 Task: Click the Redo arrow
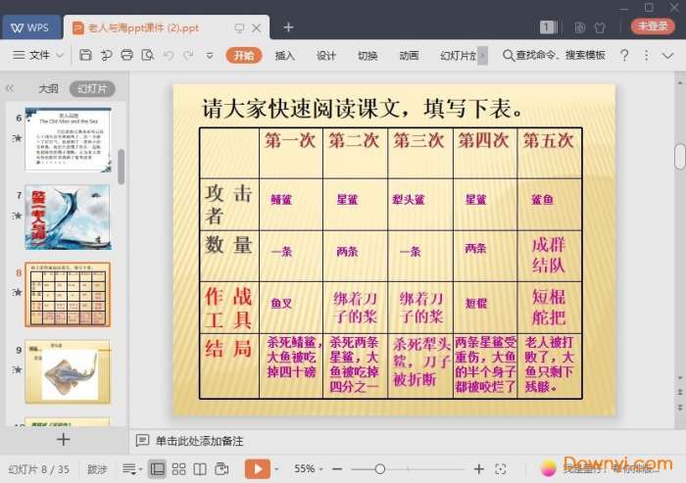pyautogui.click(x=188, y=55)
